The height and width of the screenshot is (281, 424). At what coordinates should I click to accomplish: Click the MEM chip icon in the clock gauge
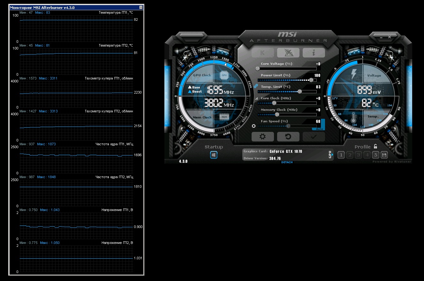pos(224,117)
